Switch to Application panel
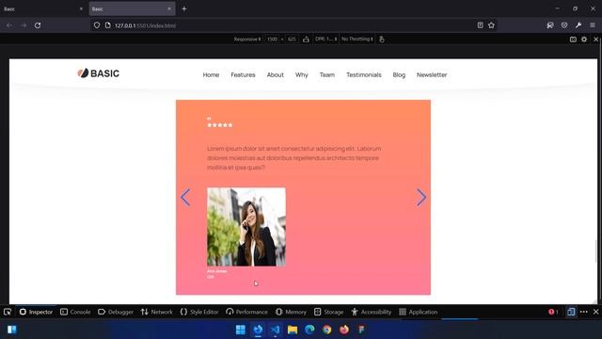This screenshot has width=602, height=339. pyautogui.click(x=418, y=312)
